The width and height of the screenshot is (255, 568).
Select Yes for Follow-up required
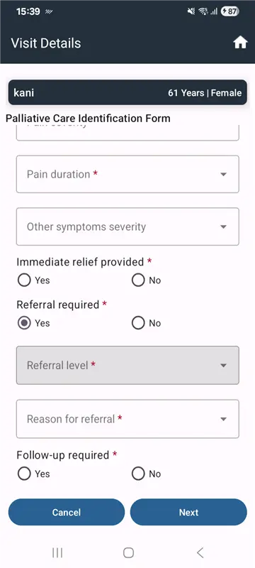click(x=33, y=474)
